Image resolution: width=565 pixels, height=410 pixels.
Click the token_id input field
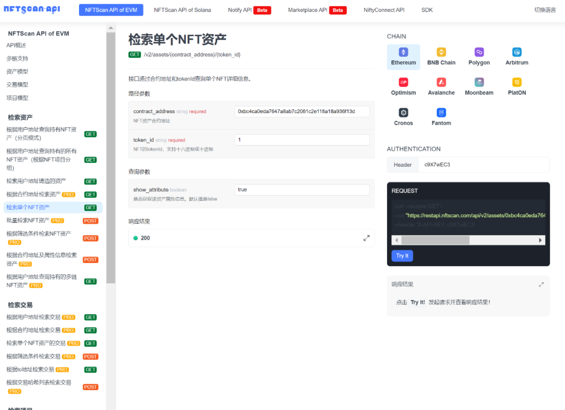click(x=302, y=140)
